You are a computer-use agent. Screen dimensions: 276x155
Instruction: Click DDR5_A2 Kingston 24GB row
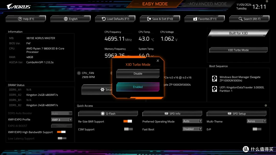pos(33,95)
